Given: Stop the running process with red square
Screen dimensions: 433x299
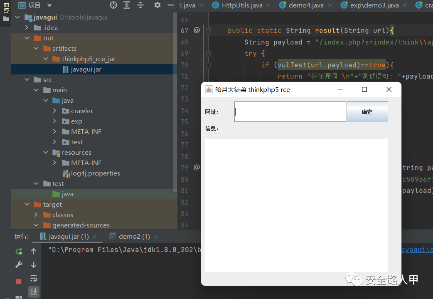Looking at the screenshot, I should tap(19, 281).
